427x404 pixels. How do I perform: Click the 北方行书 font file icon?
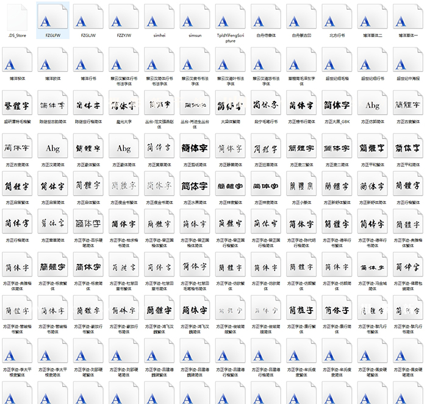pos(337,17)
